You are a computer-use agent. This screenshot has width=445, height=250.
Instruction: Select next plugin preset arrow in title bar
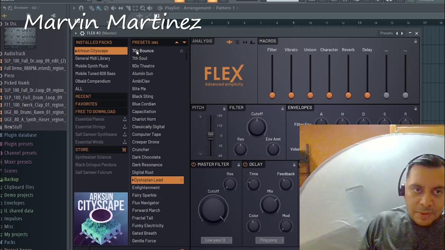402,33
